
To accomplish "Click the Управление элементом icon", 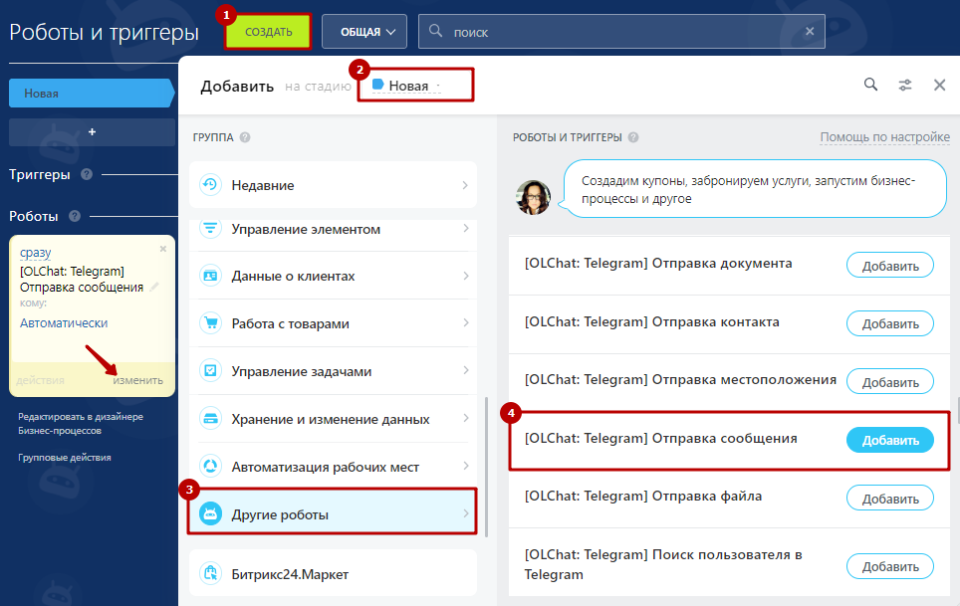I will coord(210,228).
